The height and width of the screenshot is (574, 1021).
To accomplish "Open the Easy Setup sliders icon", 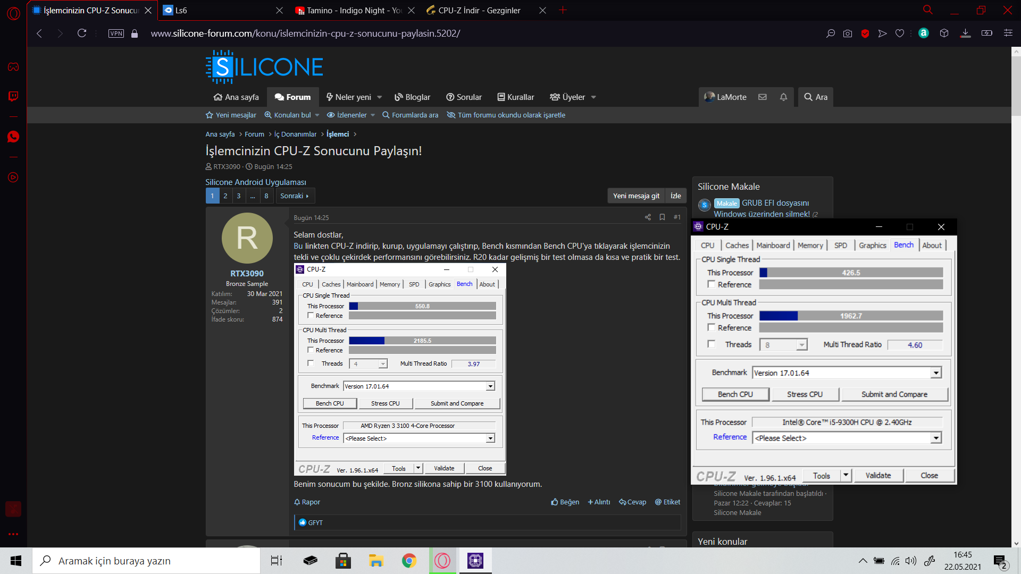I will tap(1008, 33).
